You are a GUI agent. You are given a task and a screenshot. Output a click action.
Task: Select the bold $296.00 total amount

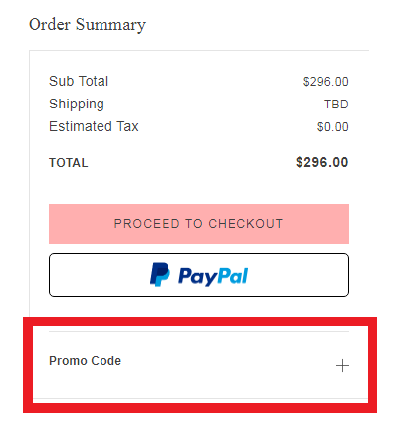(x=321, y=162)
